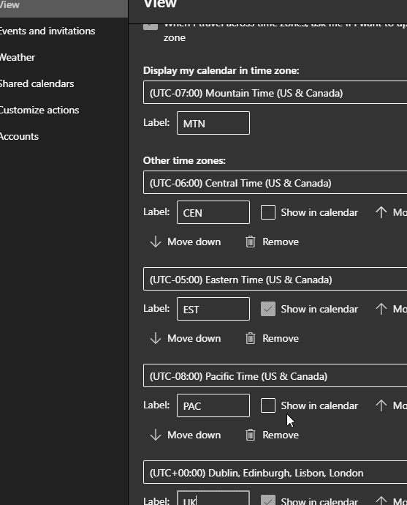Toggle Show in calendar for UK
Screen dimensions: 407x505
pos(268,500)
